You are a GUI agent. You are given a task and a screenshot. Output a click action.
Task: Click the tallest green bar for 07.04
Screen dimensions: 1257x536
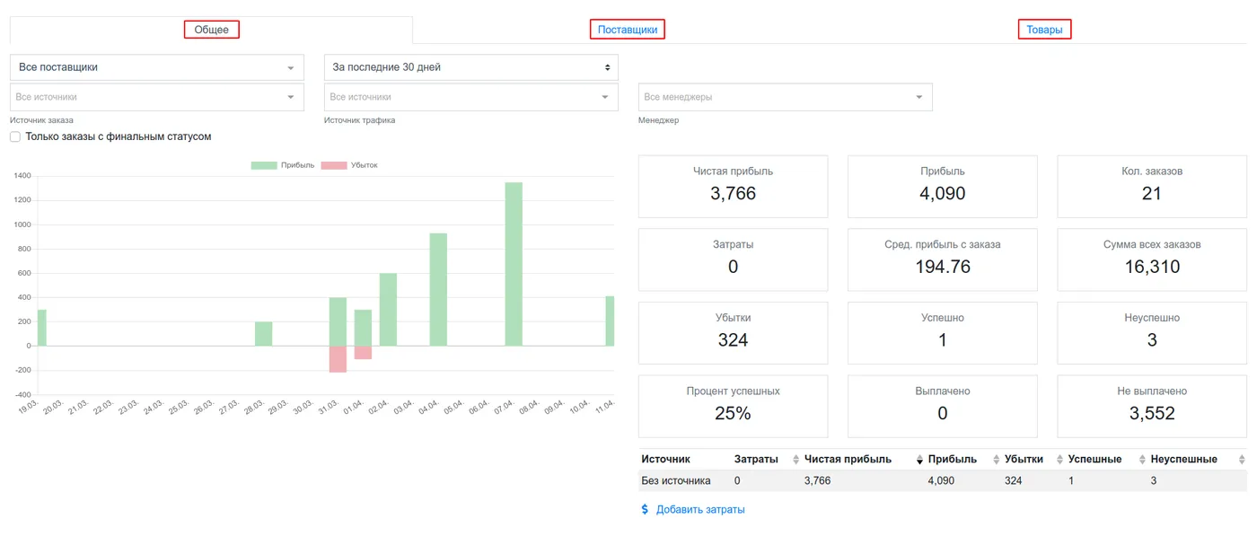514,264
